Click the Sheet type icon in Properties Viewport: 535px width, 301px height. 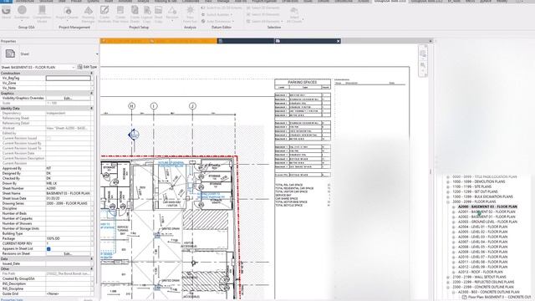click(x=10, y=54)
